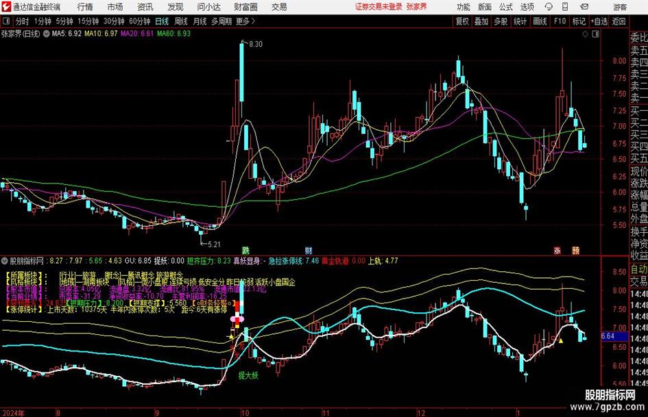Screen dimensions: 648x417
Task: Toggle the side panel icon next to diamond
Action: pyautogui.click(x=595, y=34)
